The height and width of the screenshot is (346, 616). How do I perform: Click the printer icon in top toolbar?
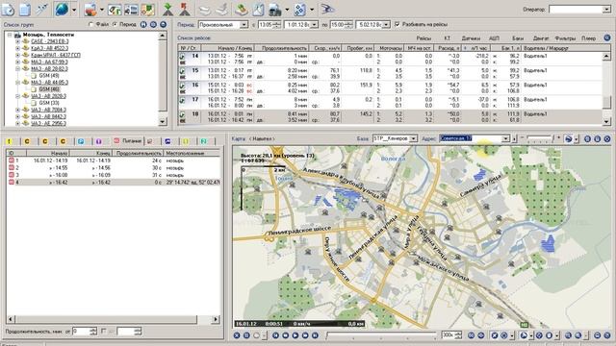(x=275, y=10)
